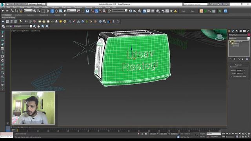Click Key Filters button
The width and height of the screenshot is (251, 141).
215,137
